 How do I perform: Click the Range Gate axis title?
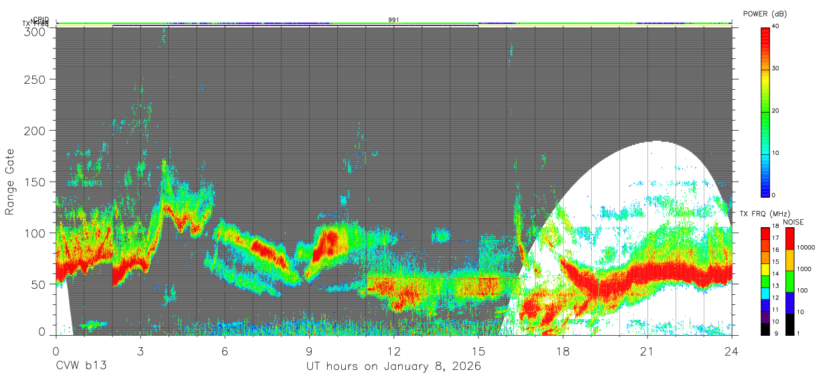point(10,182)
